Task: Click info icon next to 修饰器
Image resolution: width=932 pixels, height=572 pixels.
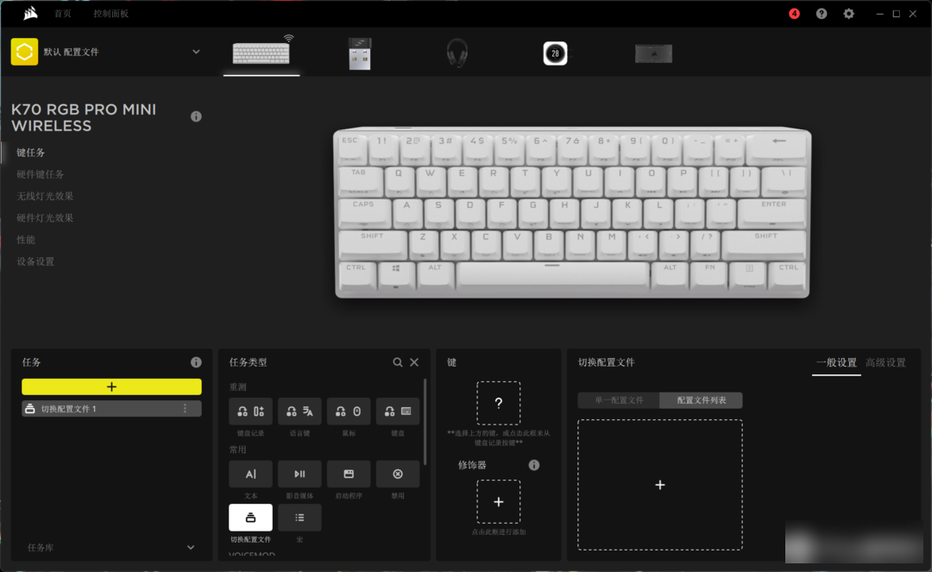Action: click(534, 465)
